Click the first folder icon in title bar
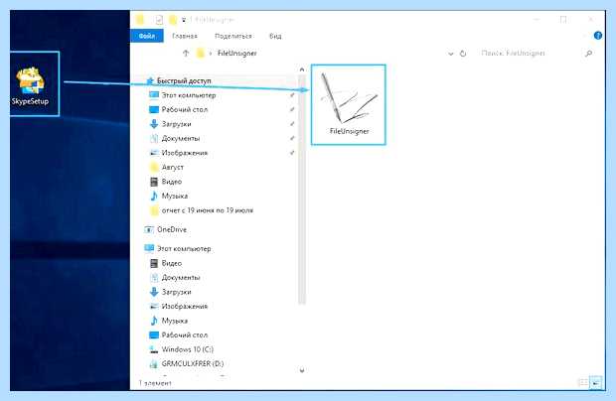Screen dimensions: 616x401 [x=139, y=19]
